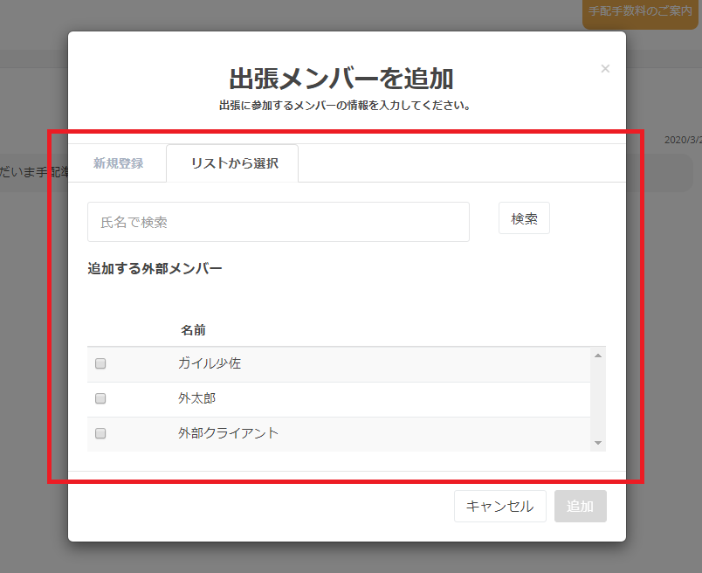This screenshot has width=702, height=573.
Task: Click the member list scroll up arrow
Action: (x=598, y=356)
